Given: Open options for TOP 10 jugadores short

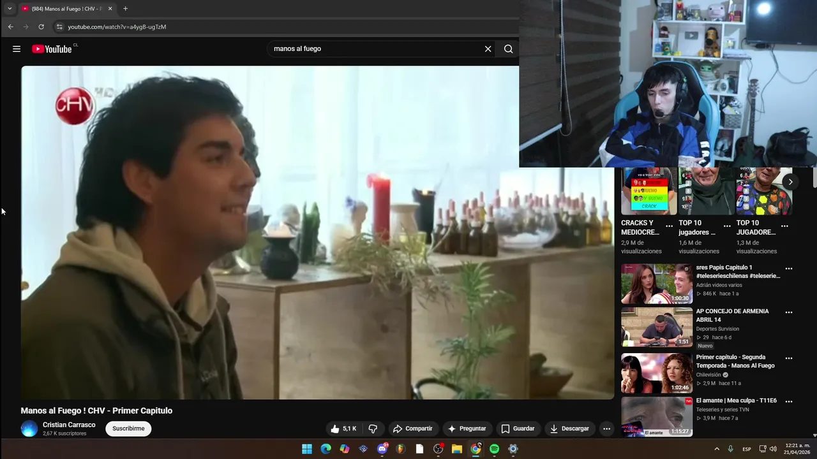Looking at the screenshot, I should (x=727, y=226).
